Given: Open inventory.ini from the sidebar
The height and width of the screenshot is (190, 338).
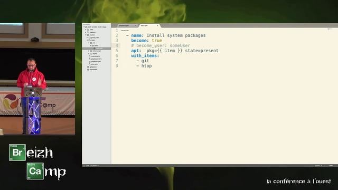Looking at the screenshot, I should (x=96, y=56).
